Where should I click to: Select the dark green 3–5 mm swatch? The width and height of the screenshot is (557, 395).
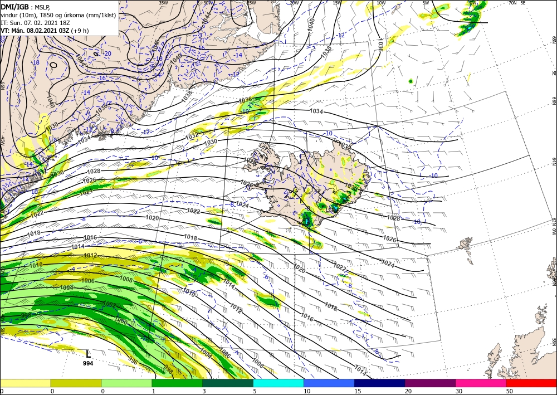pyautogui.click(x=228, y=383)
